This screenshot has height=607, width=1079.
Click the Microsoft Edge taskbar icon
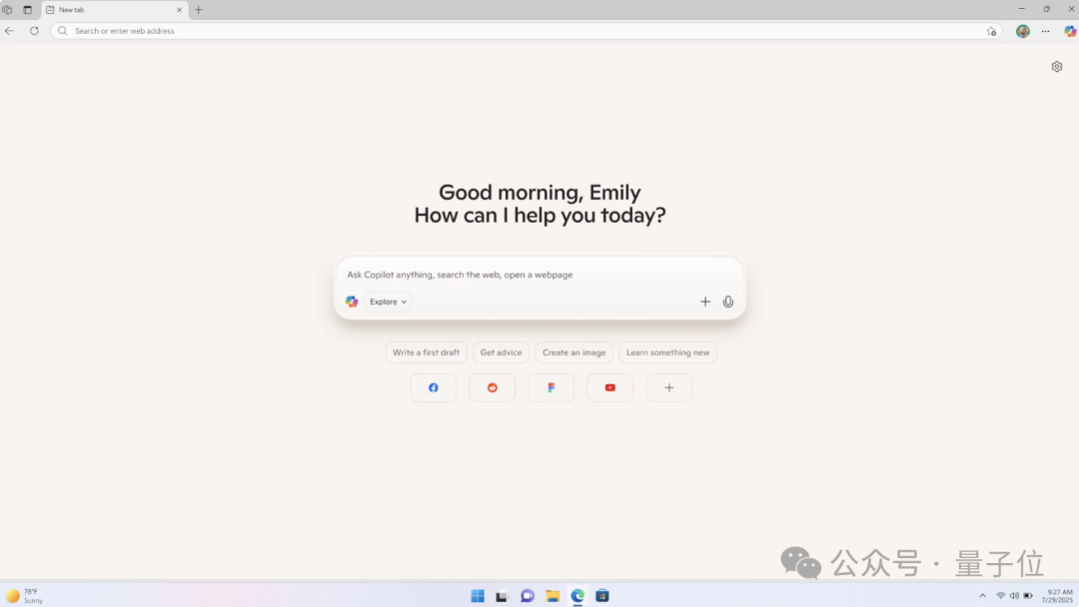coord(577,596)
